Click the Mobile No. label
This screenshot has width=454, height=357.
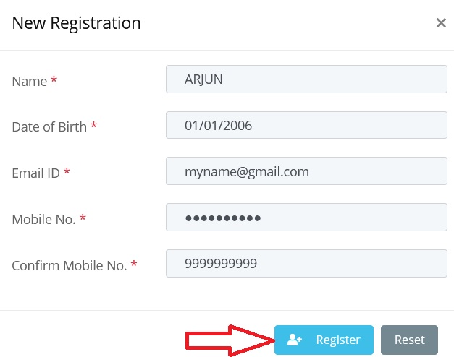(43, 220)
